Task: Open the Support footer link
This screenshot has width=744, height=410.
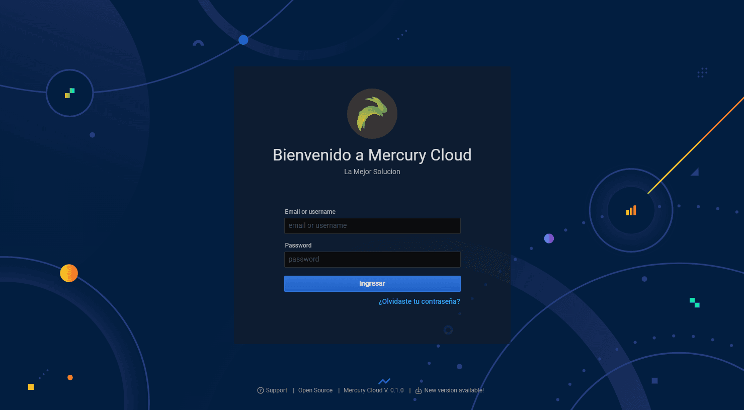Action: pos(276,390)
